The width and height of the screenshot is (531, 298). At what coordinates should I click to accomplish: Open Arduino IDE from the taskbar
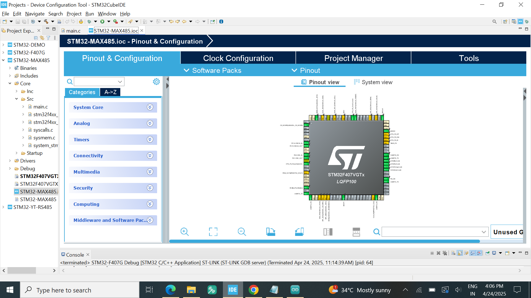pos(295,290)
